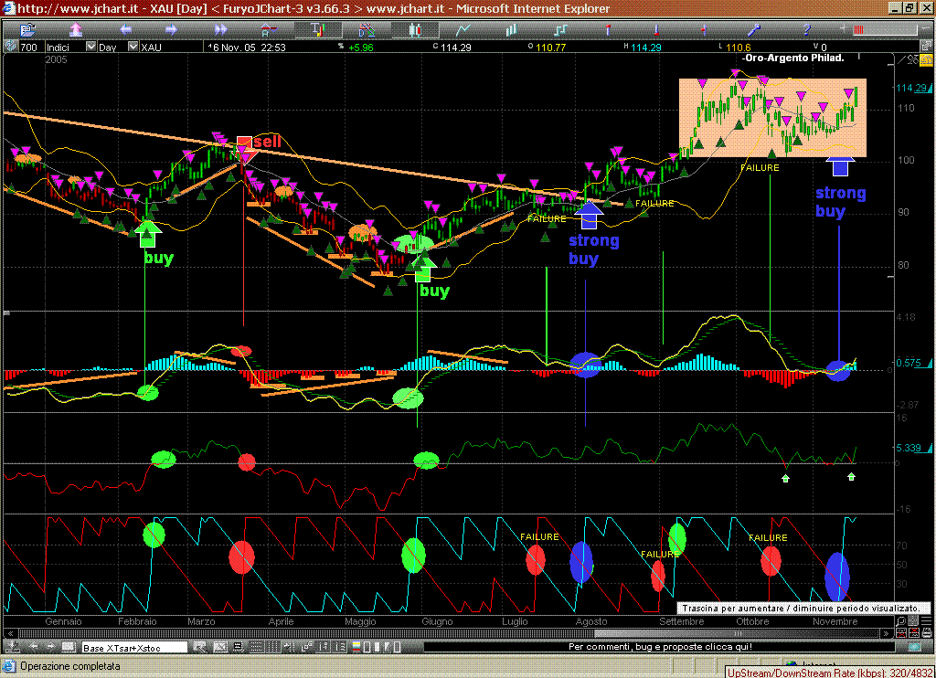This screenshot has height=678, width=936.
Task: Toggle the line chart style button
Action: coord(464,29)
